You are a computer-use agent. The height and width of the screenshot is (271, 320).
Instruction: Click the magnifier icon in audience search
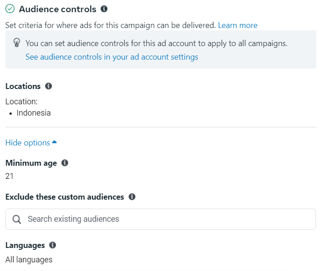17,220
